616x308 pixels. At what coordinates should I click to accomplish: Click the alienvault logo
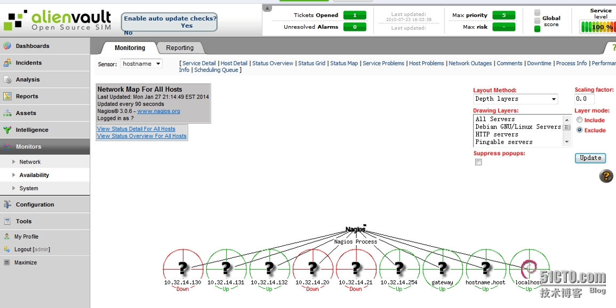click(x=58, y=20)
